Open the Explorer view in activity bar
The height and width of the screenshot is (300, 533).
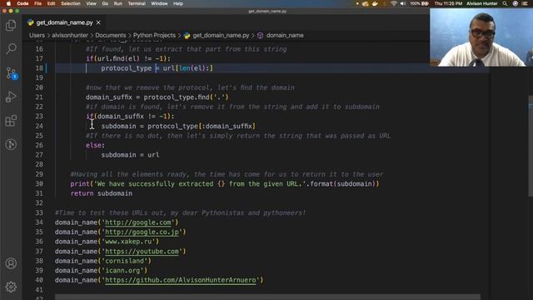pyautogui.click(x=11, y=26)
